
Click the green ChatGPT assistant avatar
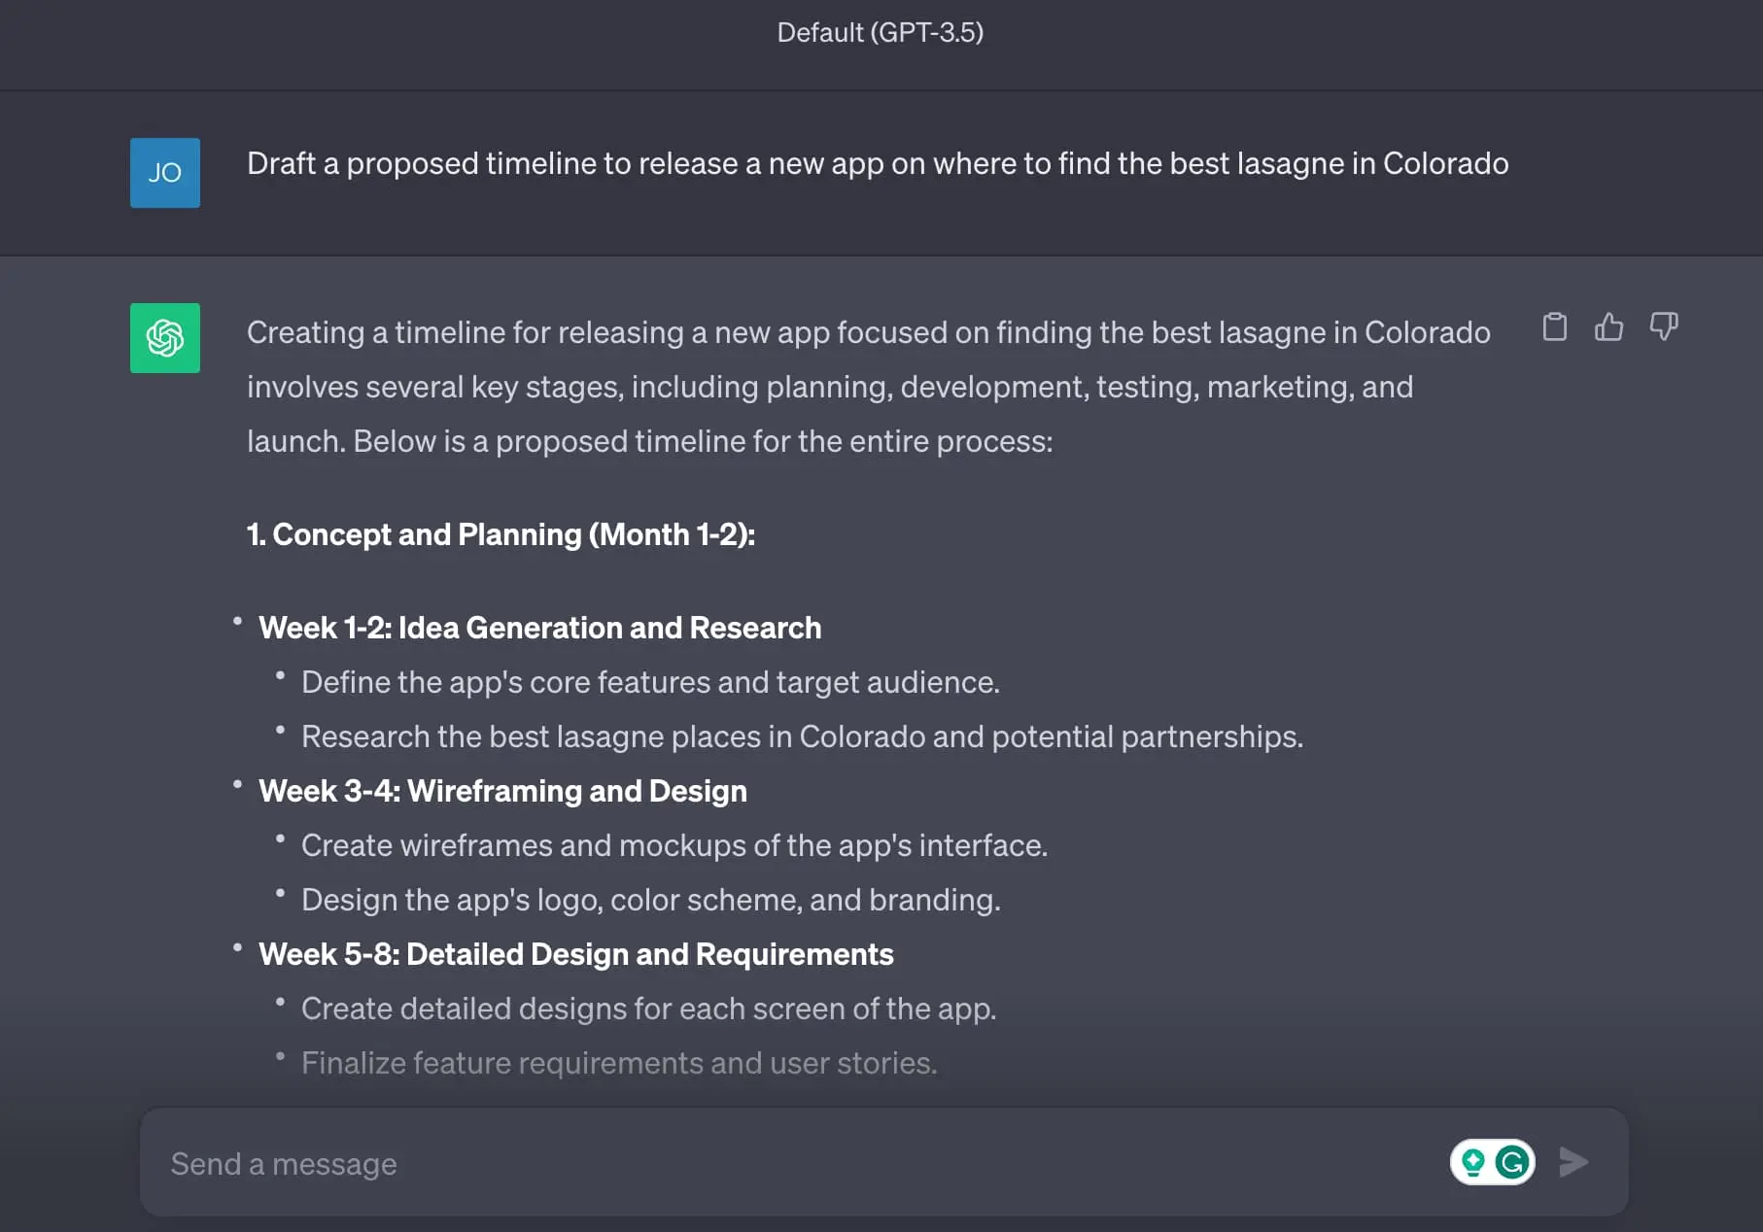click(x=164, y=338)
